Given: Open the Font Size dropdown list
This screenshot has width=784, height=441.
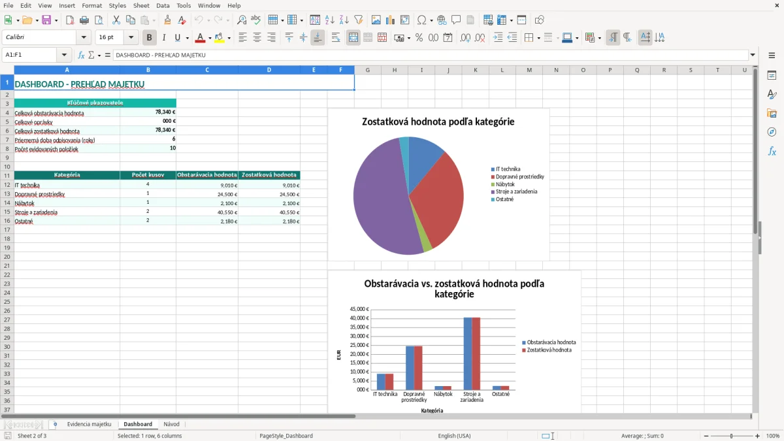Looking at the screenshot, I should tap(131, 38).
